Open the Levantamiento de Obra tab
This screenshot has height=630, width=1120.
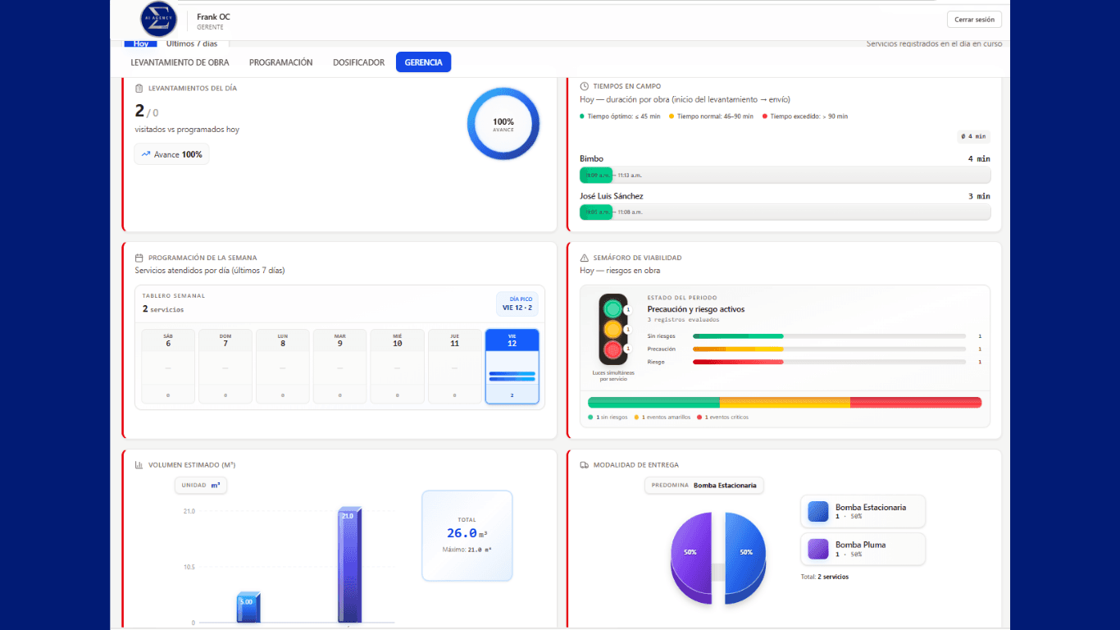(x=180, y=62)
